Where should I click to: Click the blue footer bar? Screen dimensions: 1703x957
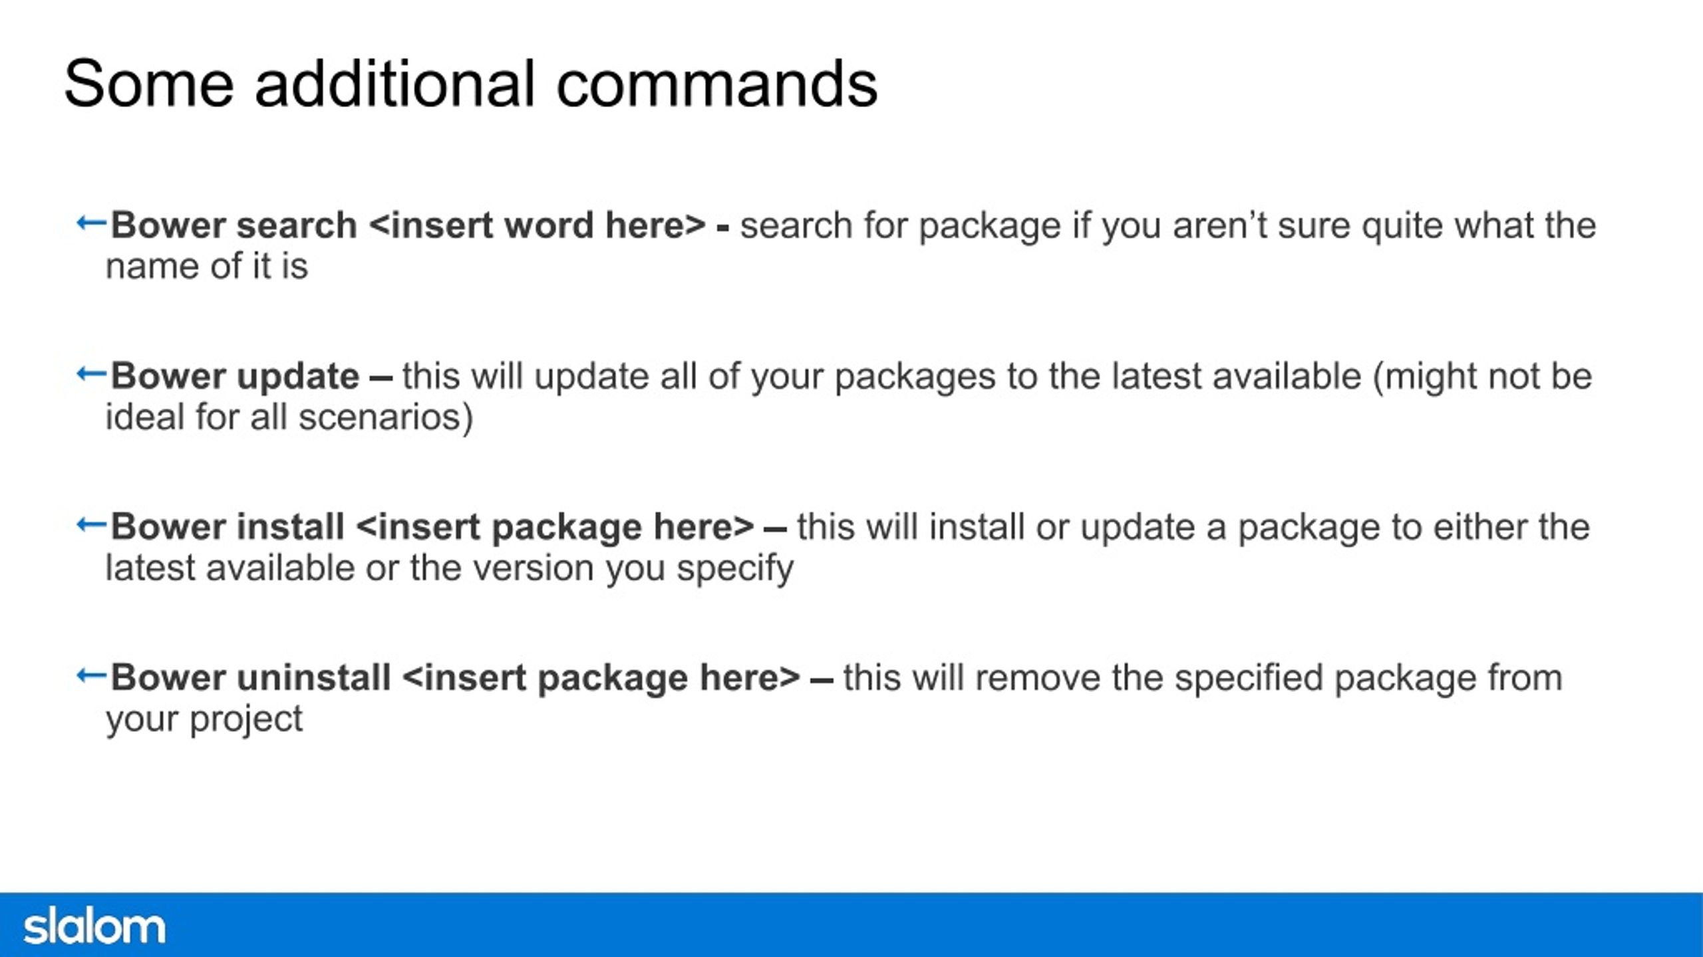851,924
